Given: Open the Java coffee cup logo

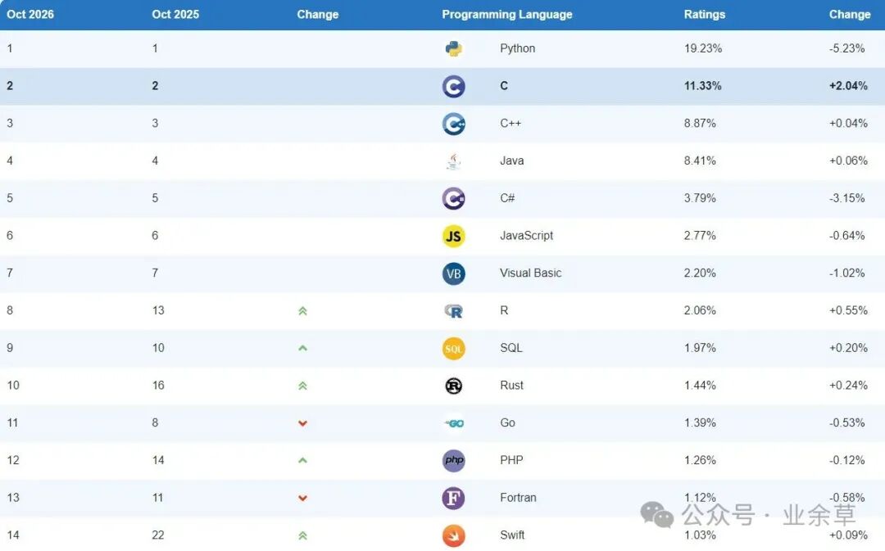Looking at the screenshot, I should tap(453, 161).
